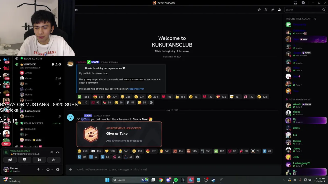Toggle noise suppression in voice panel

click(52, 152)
